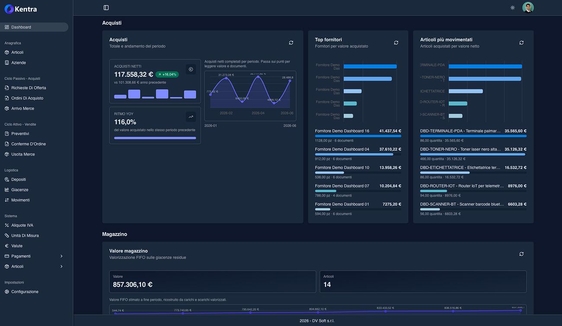This screenshot has width=562, height=326.
Task: Click the Articoli box icon under Anagrafica
Action: coord(7,52)
